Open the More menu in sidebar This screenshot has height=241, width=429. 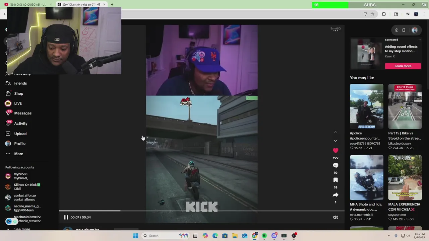click(19, 154)
